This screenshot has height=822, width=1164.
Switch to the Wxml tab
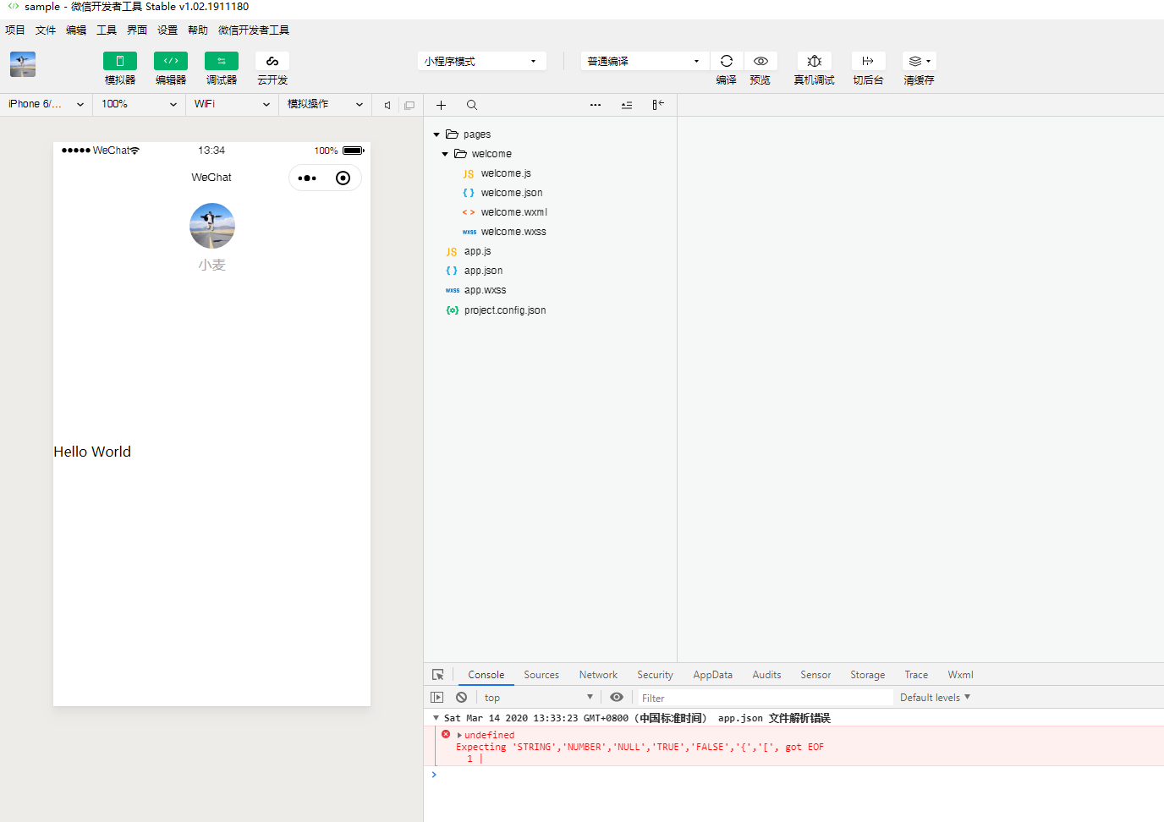960,675
